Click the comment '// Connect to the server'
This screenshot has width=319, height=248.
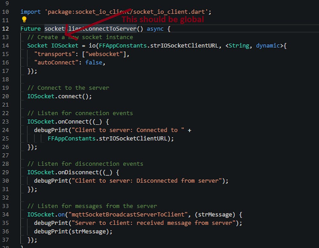68,88
